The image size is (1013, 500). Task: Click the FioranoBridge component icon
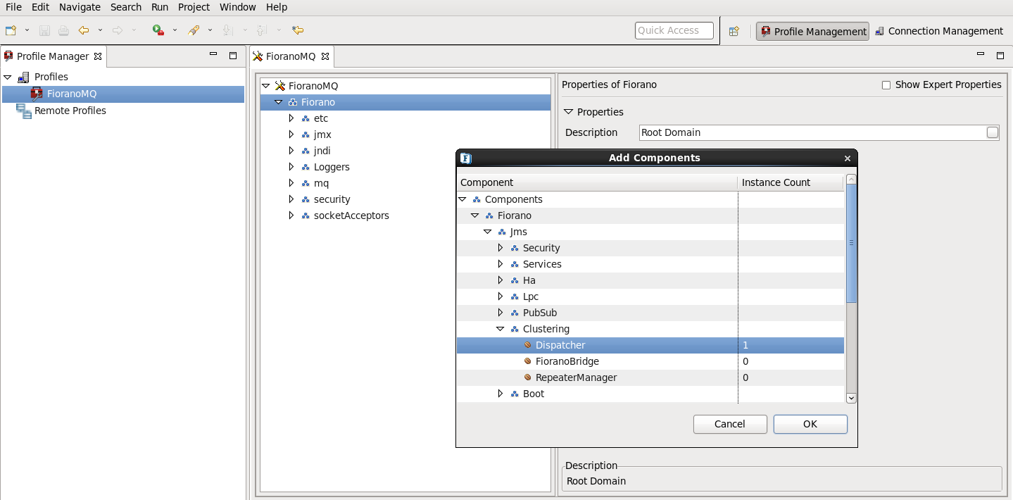click(527, 361)
